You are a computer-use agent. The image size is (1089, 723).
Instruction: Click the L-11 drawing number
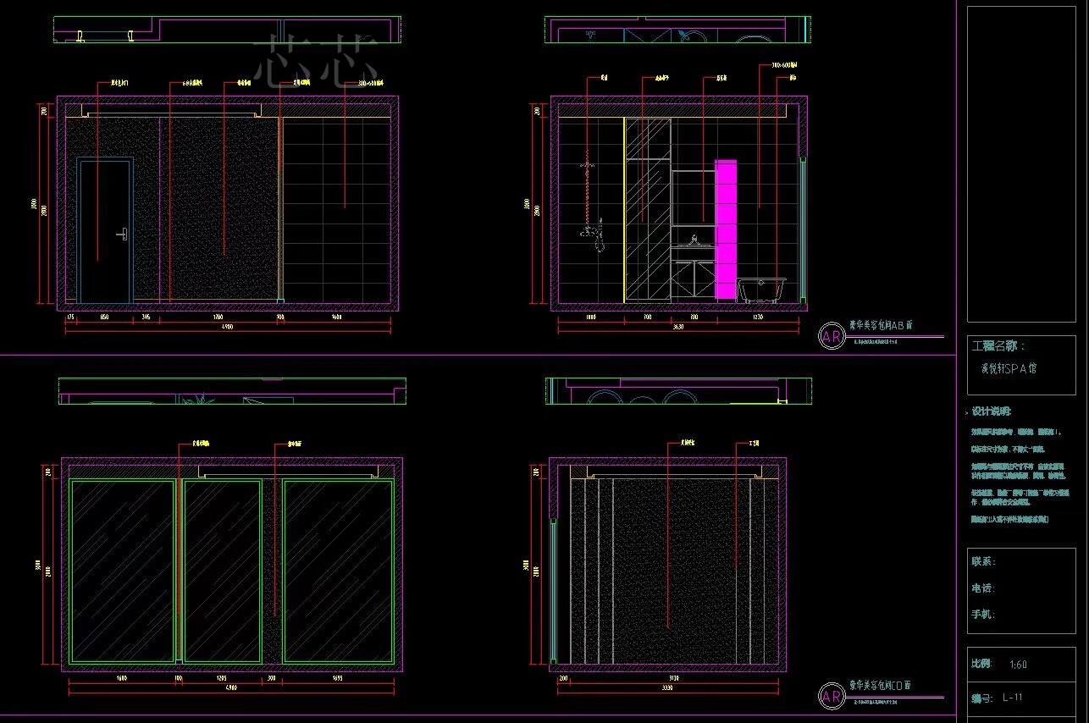(1012, 698)
